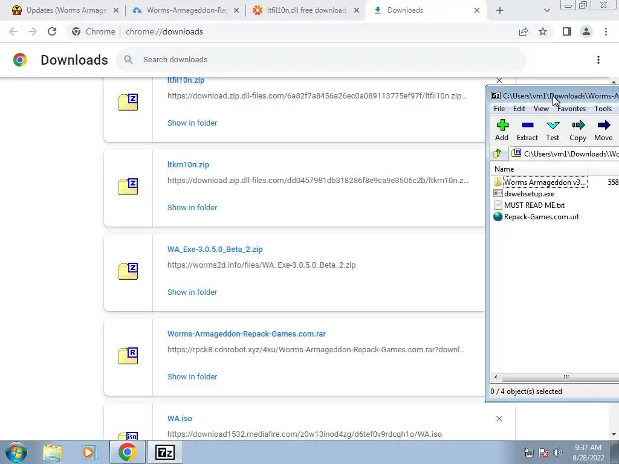
Task: Open a new Chrome tab
Action: tap(500, 10)
